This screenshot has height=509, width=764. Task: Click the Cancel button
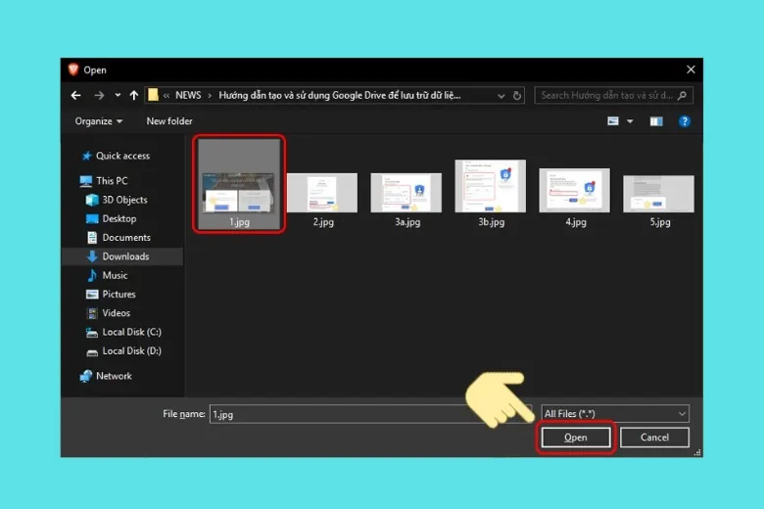click(x=654, y=438)
